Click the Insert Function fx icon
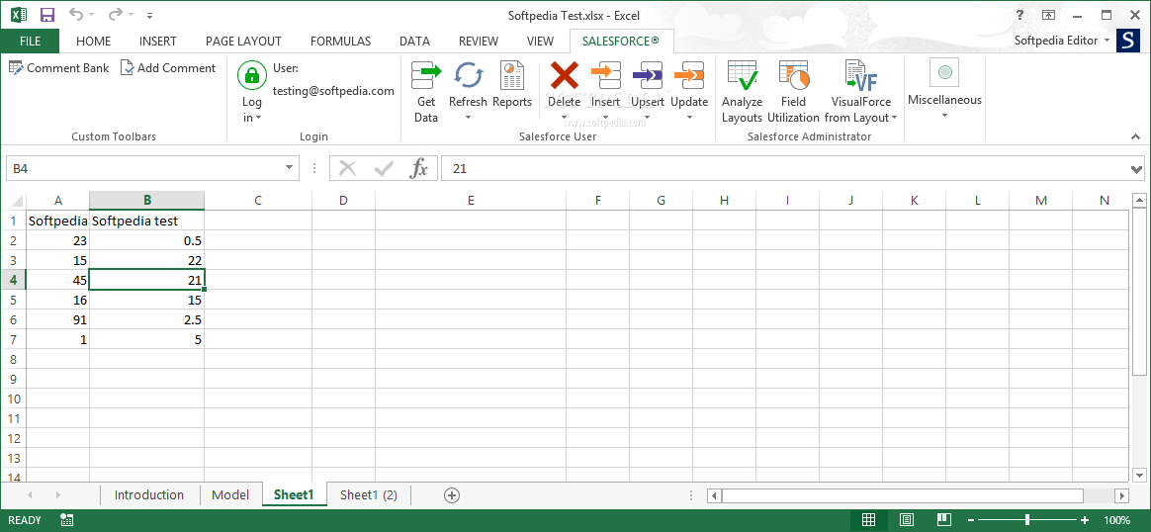The height and width of the screenshot is (532, 1151). pos(419,169)
